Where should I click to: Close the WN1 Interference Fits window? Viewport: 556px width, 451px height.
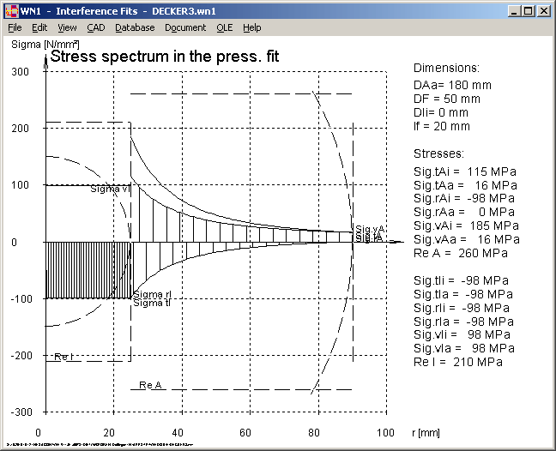pos(543,11)
